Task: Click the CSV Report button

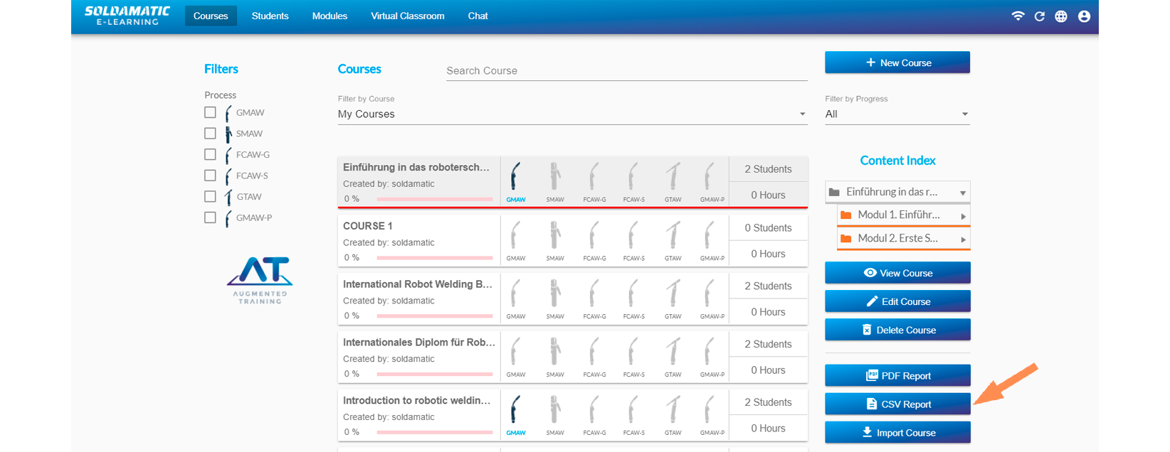Action: 897,404
